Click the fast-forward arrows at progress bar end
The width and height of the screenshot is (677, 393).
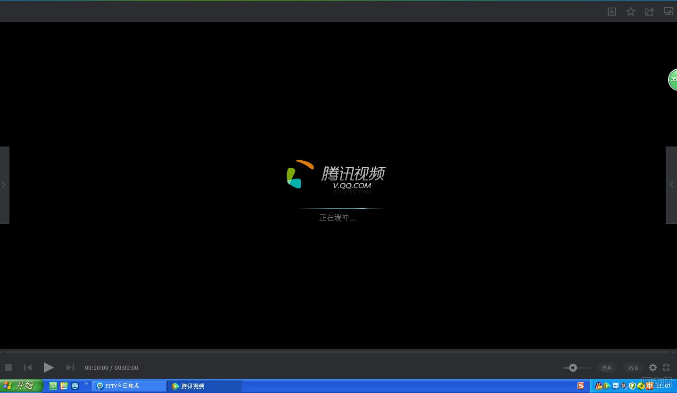(x=673, y=352)
